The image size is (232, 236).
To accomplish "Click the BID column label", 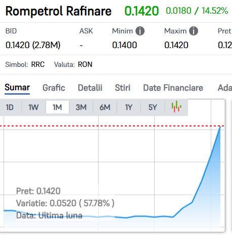I will point(11,31).
